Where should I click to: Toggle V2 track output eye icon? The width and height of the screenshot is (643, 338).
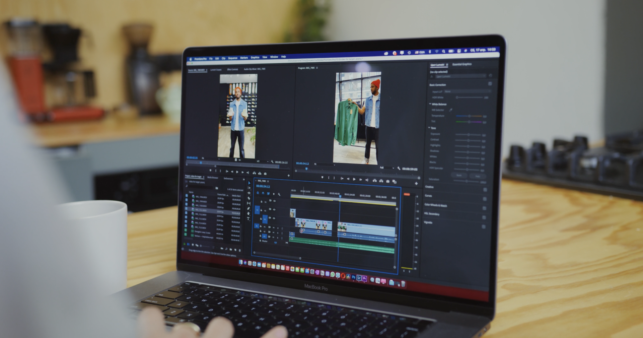[274, 210]
